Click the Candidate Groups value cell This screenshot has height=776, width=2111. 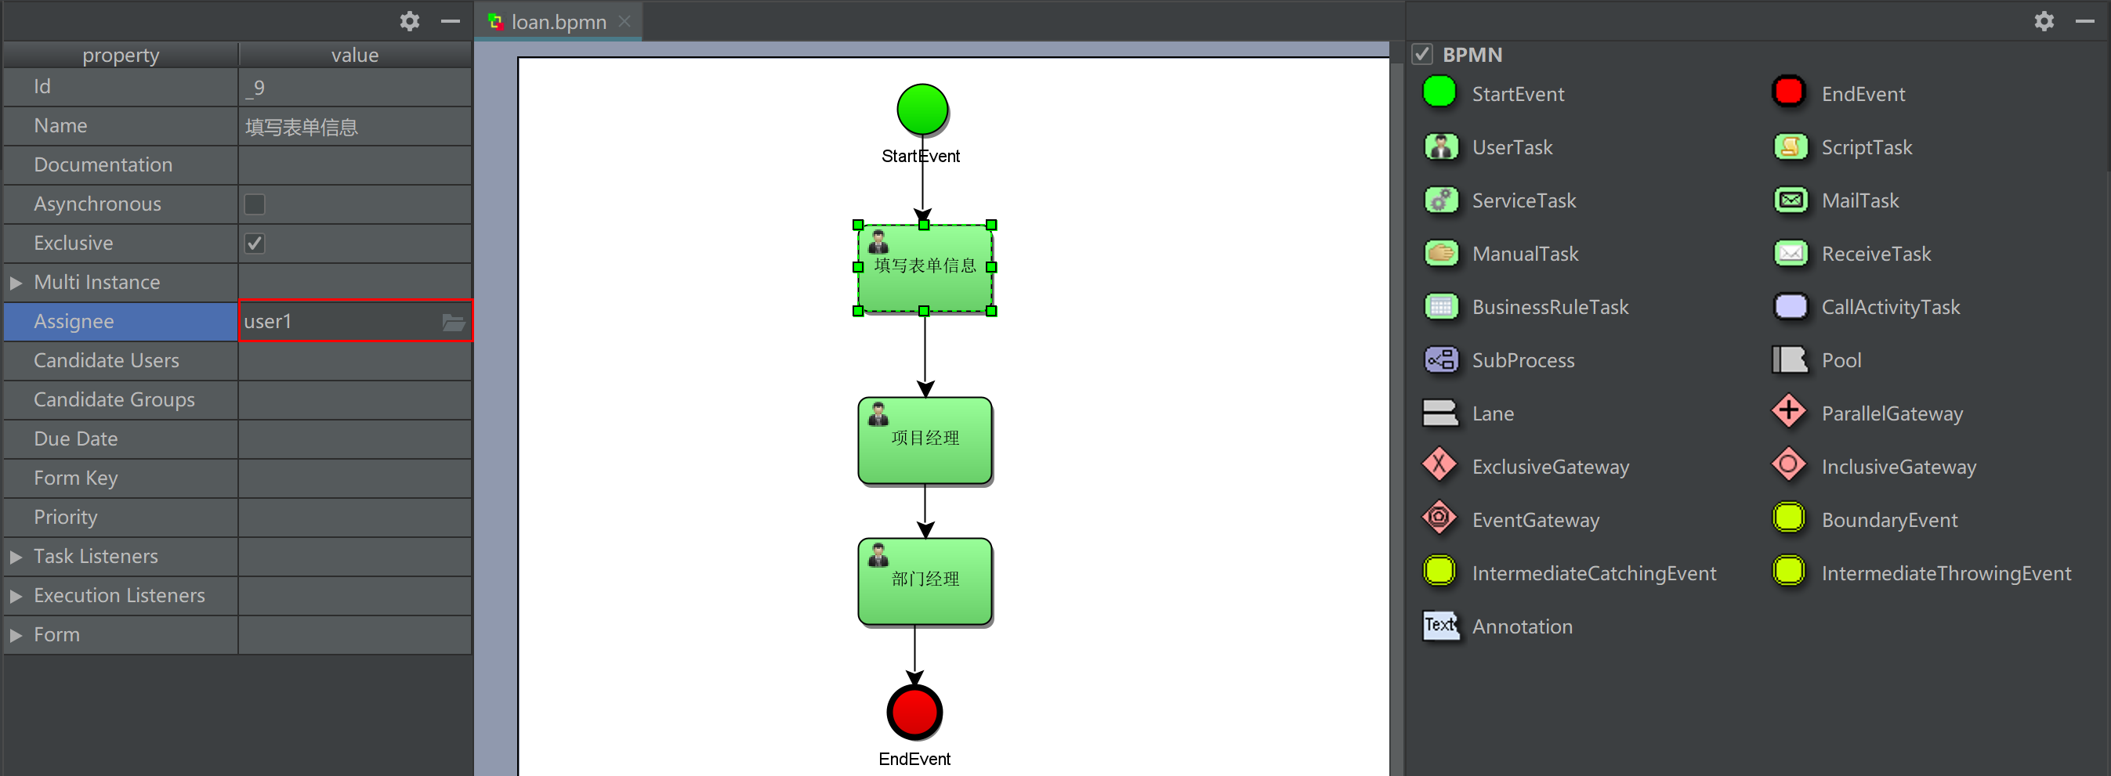pyautogui.click(x=355, y=400)
